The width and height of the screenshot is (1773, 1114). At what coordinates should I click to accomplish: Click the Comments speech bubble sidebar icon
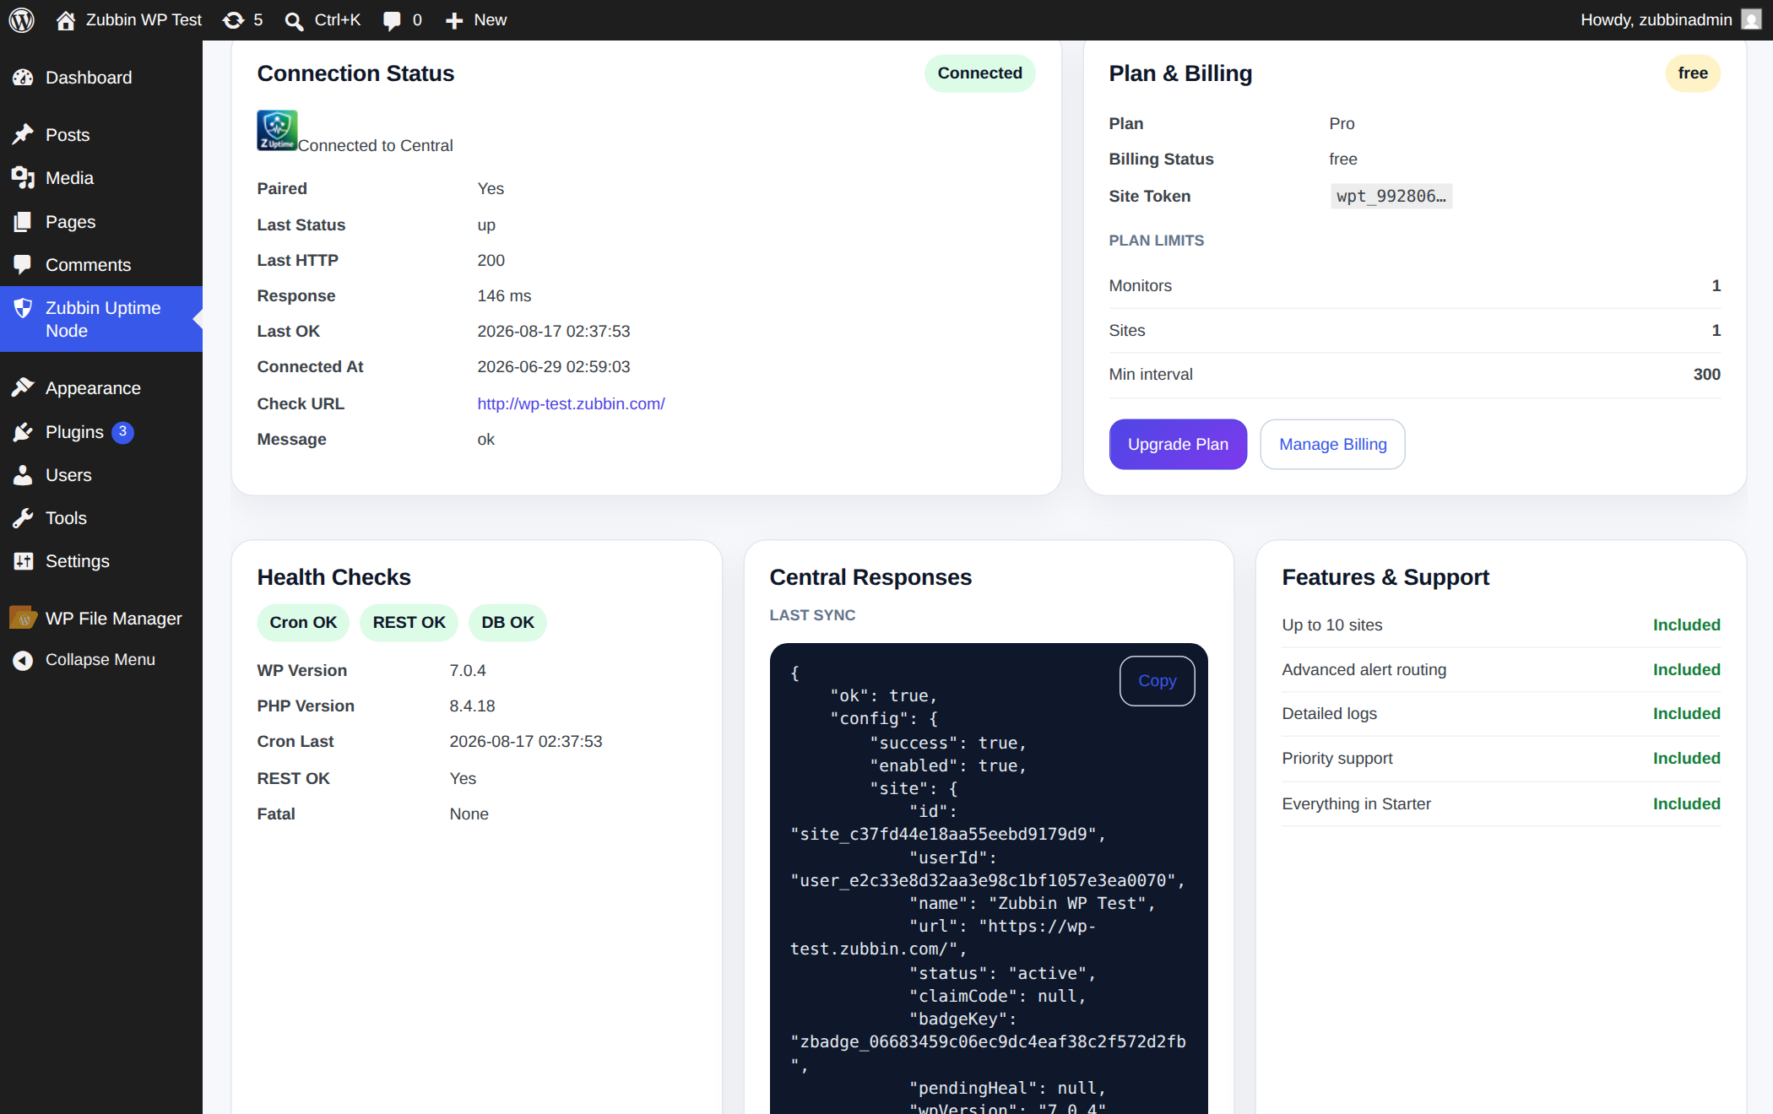23,265
